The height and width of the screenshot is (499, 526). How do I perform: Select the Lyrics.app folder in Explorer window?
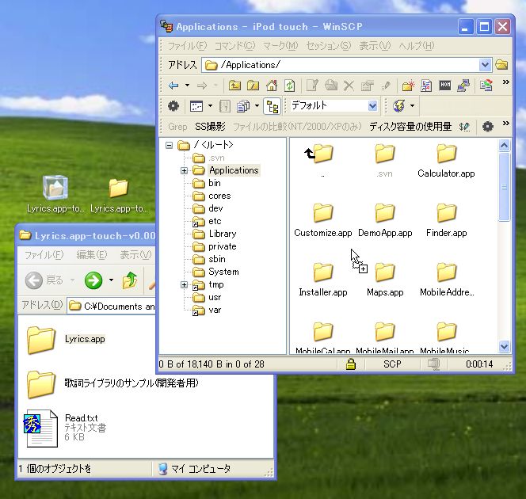(x=67, y=339)
